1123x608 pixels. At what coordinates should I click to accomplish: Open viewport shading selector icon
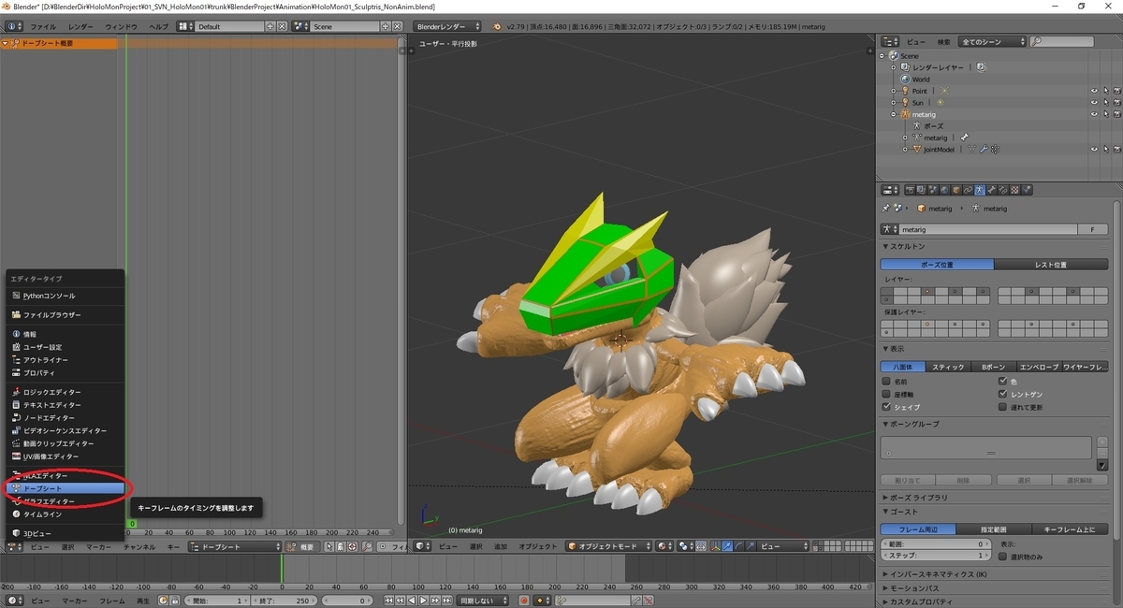coord(665,546)
